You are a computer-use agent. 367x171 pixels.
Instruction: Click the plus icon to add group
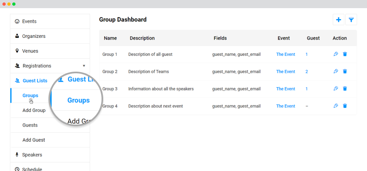coord(338,20)
